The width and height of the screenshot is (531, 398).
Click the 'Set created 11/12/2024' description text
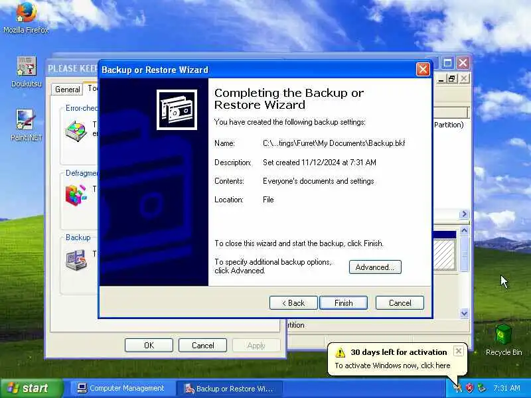coord(319,163)
